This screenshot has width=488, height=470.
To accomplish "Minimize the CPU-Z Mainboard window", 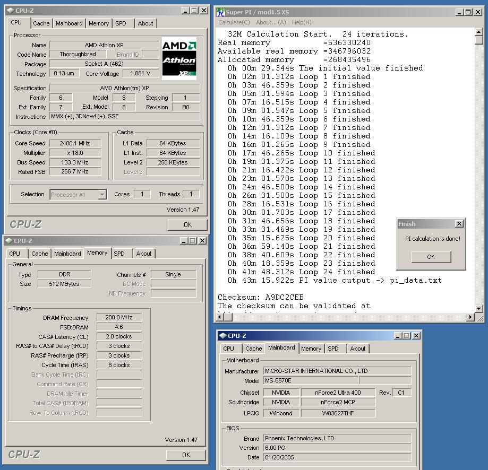I will pyautogui.click(x=398, y=336).
